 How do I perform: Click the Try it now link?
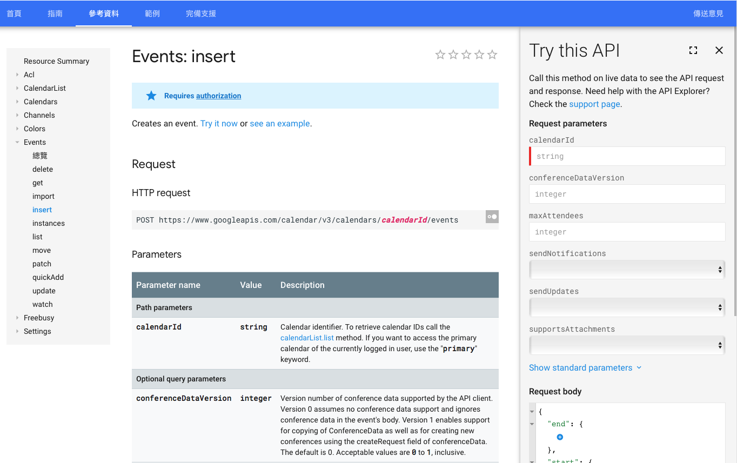tap(219, 124)
